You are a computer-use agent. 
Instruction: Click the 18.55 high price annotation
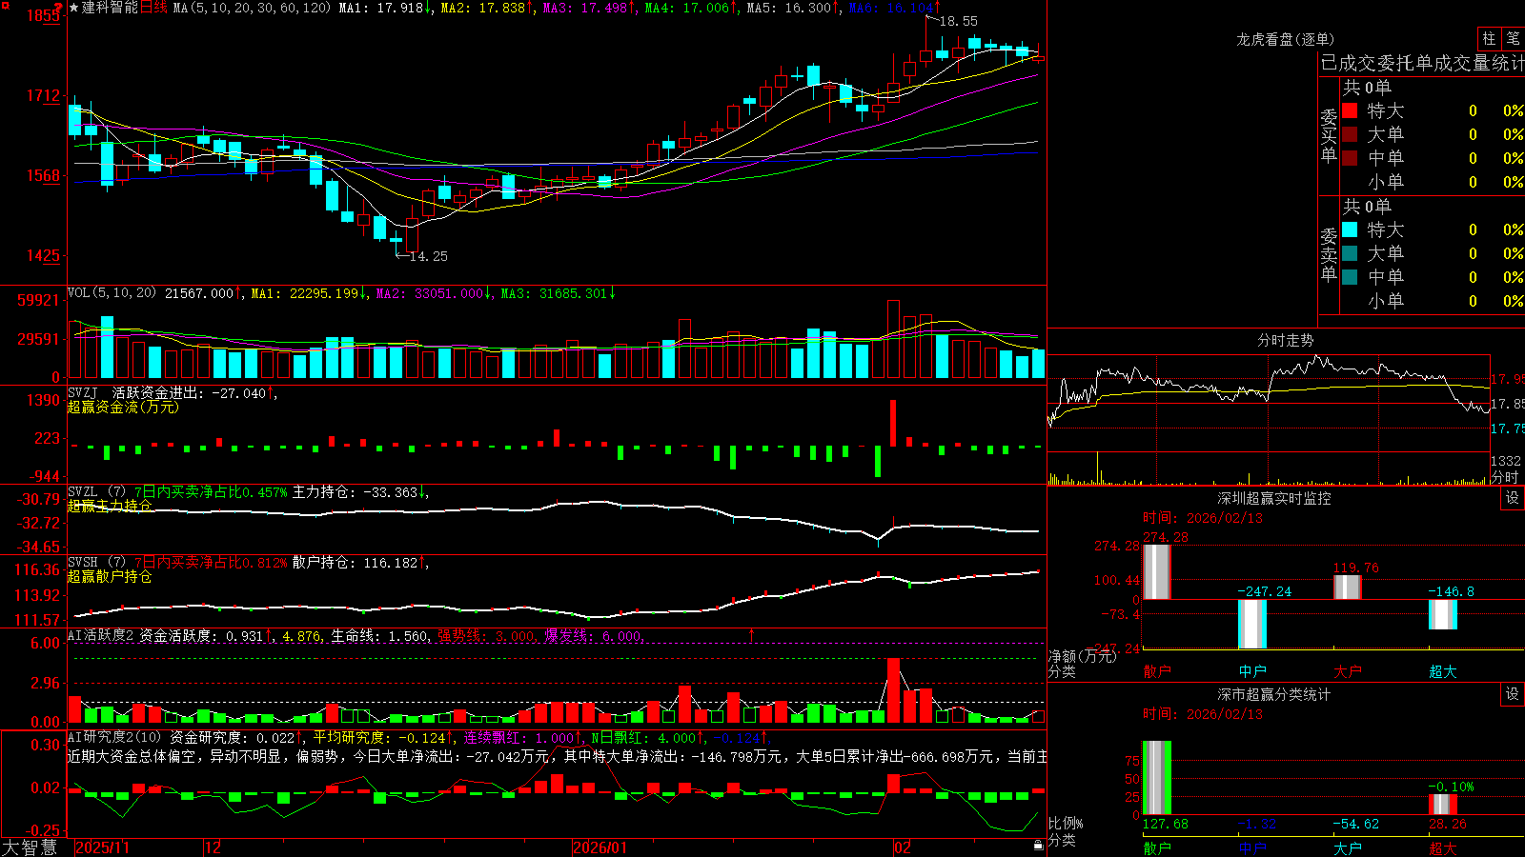click(x=958, y=21)
